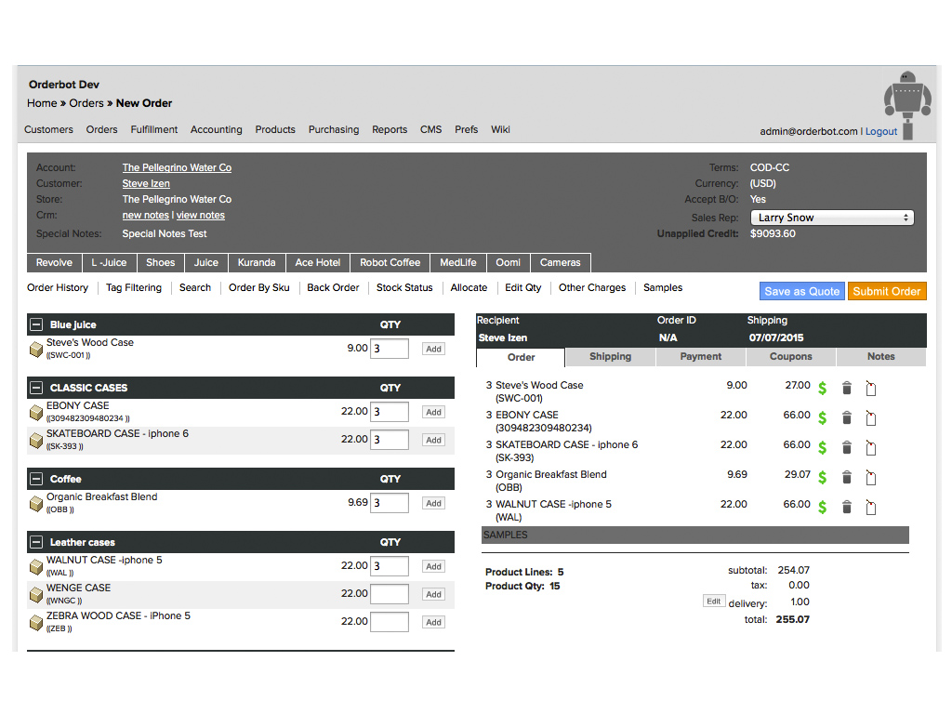
Task: Open the Other Charges option
Action: (592, 288)
